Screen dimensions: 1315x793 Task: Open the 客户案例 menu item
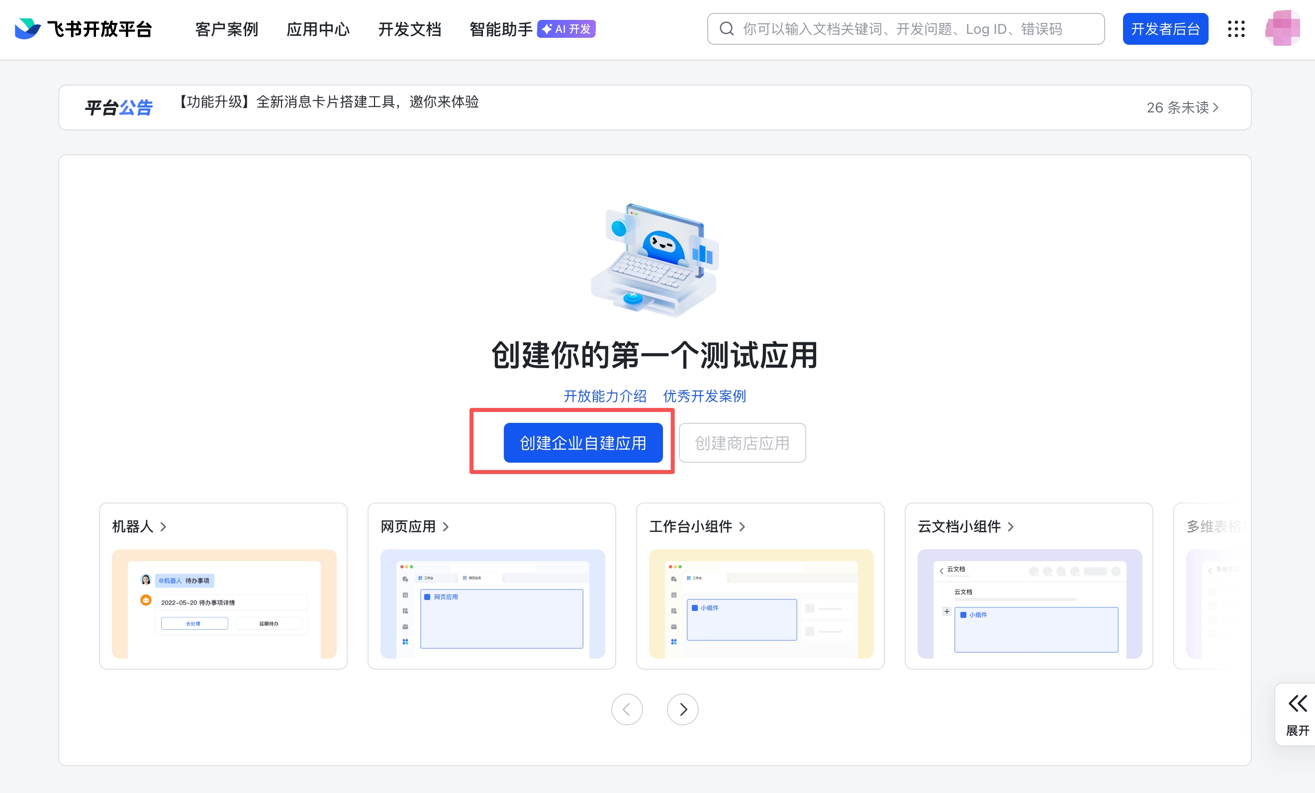coord(226,29)
